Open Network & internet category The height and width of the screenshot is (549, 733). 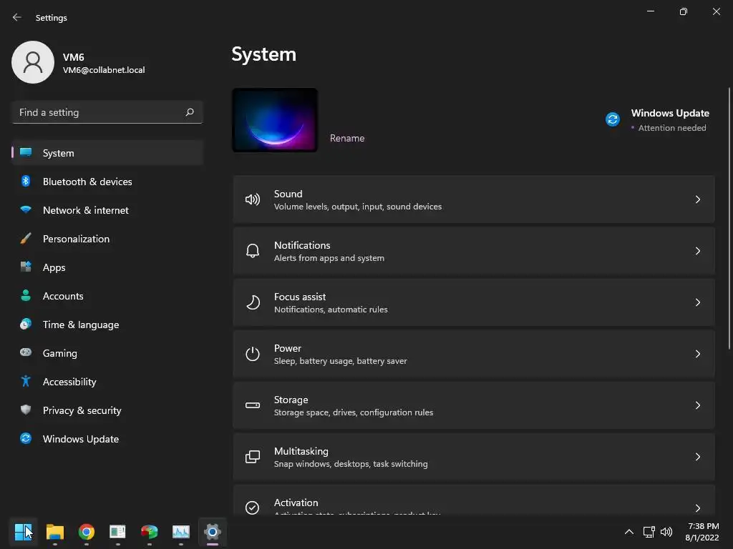pyautogui.click(x=107, y=210)
